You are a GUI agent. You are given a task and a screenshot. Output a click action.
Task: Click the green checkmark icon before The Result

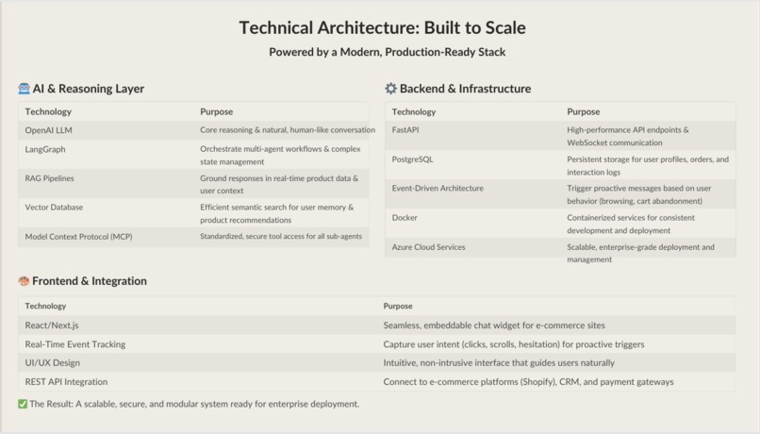(x=23, y=404)
